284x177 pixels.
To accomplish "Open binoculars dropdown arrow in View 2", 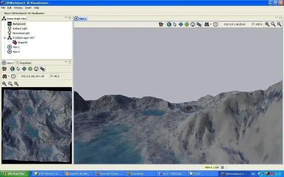I will 8,77.
